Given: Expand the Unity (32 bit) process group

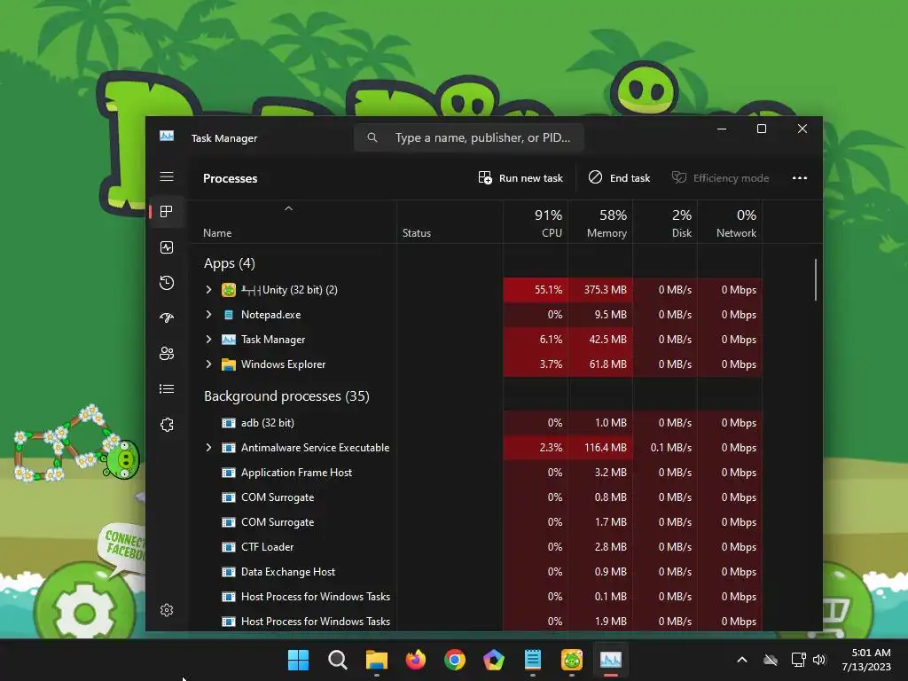Looking at the screenshot, I should click(x=208, y=290).
